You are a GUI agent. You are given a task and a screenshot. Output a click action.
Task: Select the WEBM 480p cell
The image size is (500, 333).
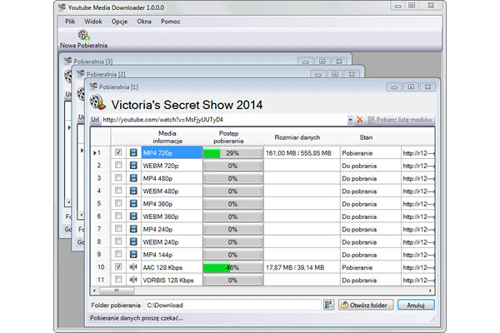pos(172,191)
